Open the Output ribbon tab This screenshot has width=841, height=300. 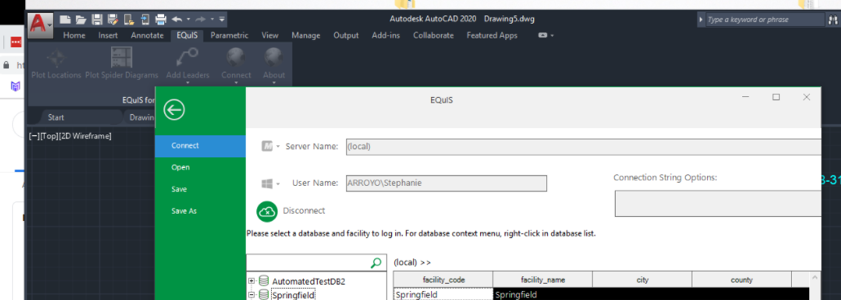(346, 35)
